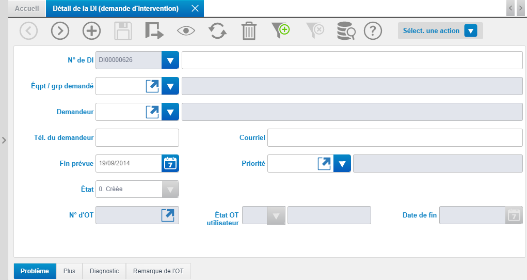Expand the N° de DI dropdown arrow
Image resolution: width=527 pixels, height=280 pixels.
170,60
